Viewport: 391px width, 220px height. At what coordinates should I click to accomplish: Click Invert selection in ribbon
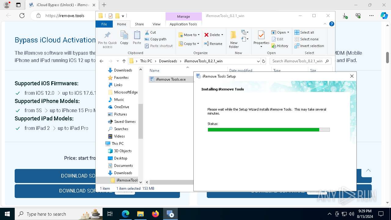(309, 46)
